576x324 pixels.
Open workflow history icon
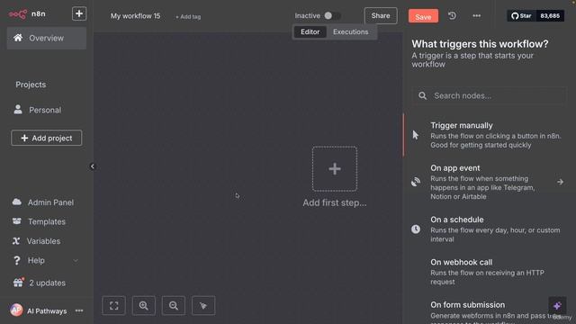tap(452, 16)
